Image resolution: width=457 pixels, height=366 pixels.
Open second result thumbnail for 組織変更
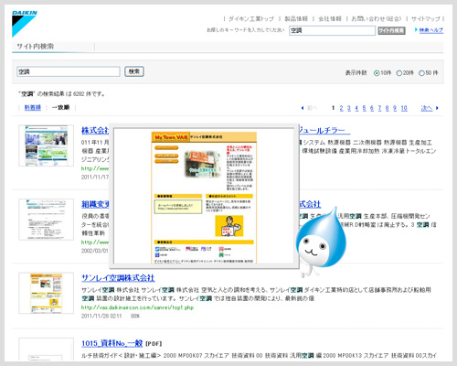click(x=46, y=220)
